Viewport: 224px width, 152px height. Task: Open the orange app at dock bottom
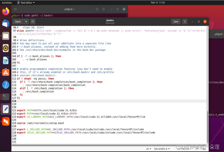tap(6, 121)
